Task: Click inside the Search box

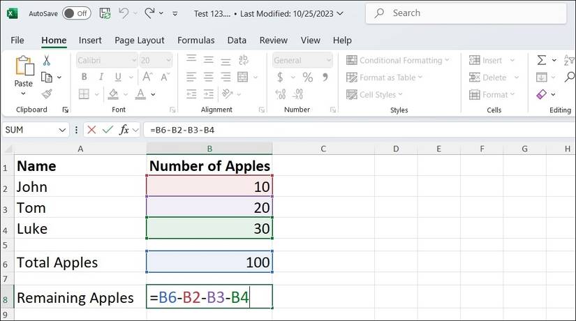Action: click(468, 13)
